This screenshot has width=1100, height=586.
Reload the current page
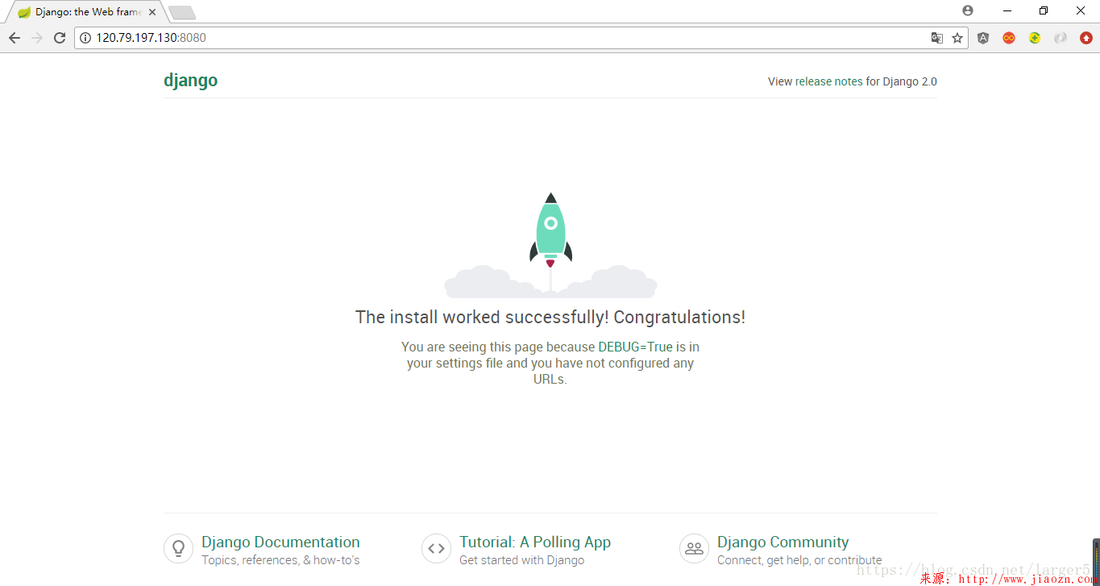tap(60, 38)
